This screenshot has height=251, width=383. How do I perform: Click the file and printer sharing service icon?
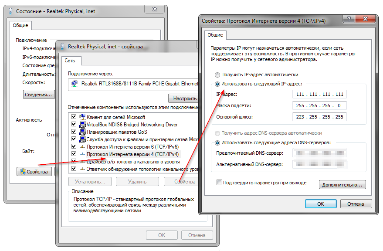click(x=82, y=139)
